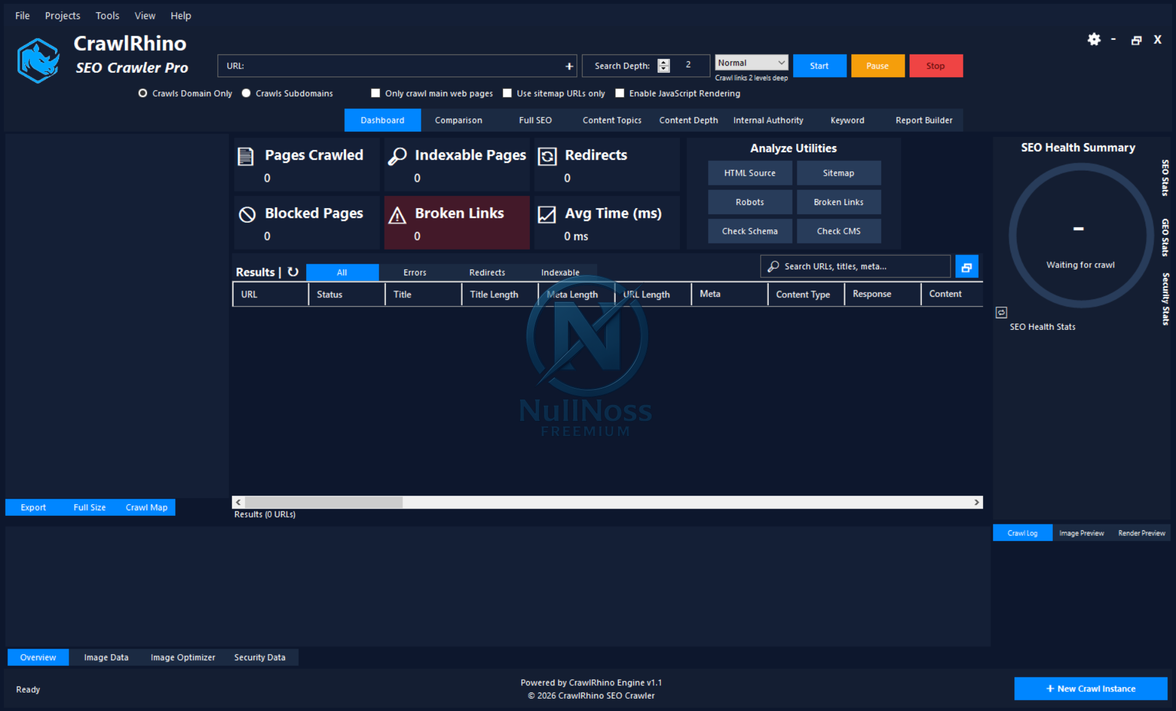Image resolution: width=1176 pixels, height=711 pixels.
Task: Filter results by Errors
Action: 415,273
